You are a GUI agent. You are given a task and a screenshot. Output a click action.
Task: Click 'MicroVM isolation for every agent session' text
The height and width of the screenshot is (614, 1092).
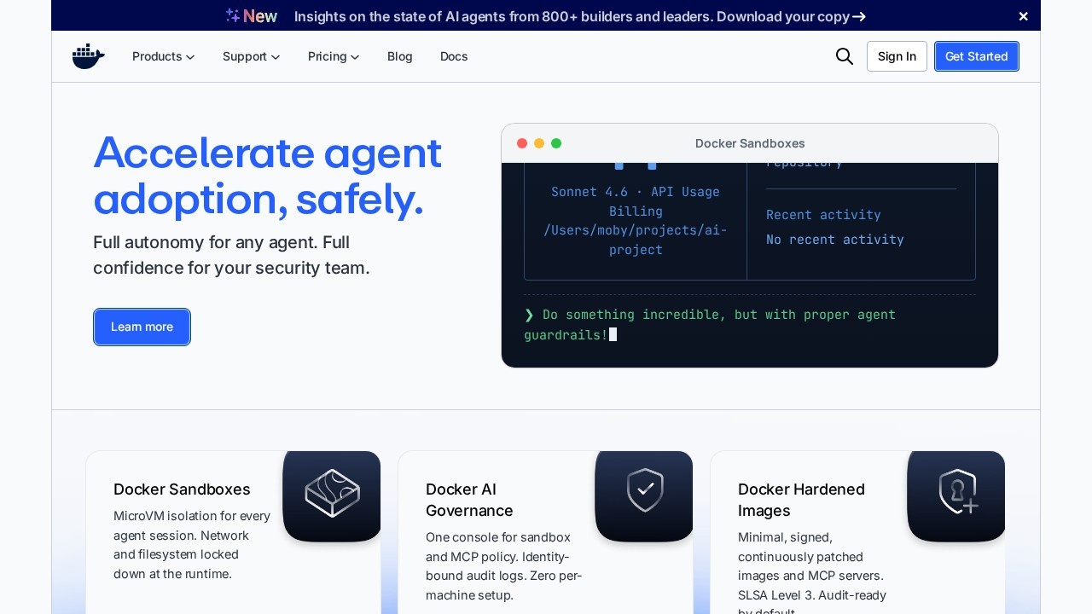[192, 545]
